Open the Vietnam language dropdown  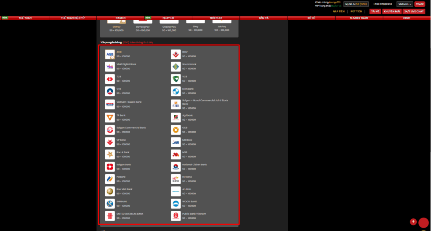point(404,4)
